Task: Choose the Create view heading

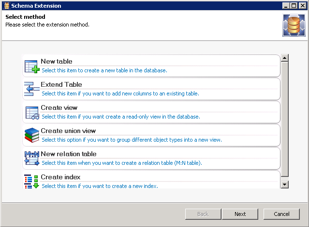Action: click(59, 107)
